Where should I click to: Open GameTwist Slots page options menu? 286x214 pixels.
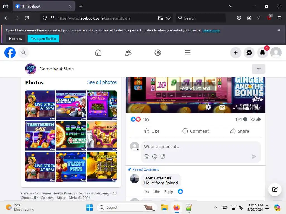[x=258, y=69]
